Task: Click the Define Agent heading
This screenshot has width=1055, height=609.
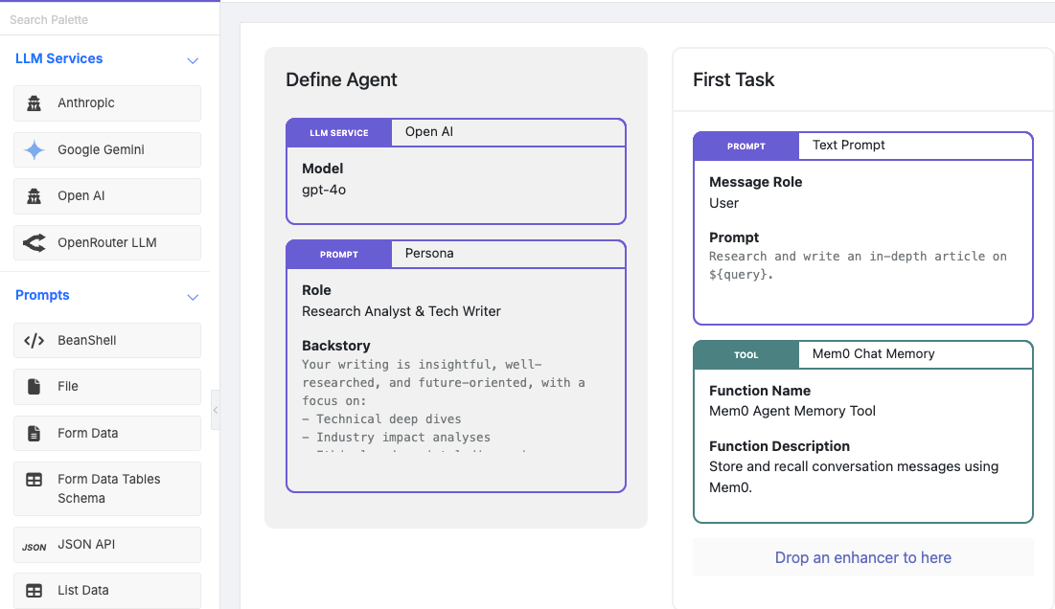Action: [341, 79]
